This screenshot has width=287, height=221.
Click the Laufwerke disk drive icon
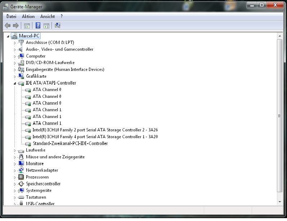[x=21, y=151]
